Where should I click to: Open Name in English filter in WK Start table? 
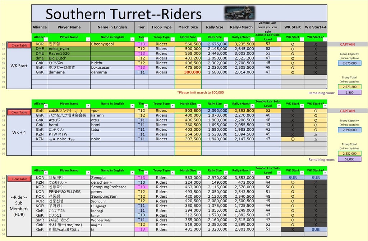pos(132,39)
